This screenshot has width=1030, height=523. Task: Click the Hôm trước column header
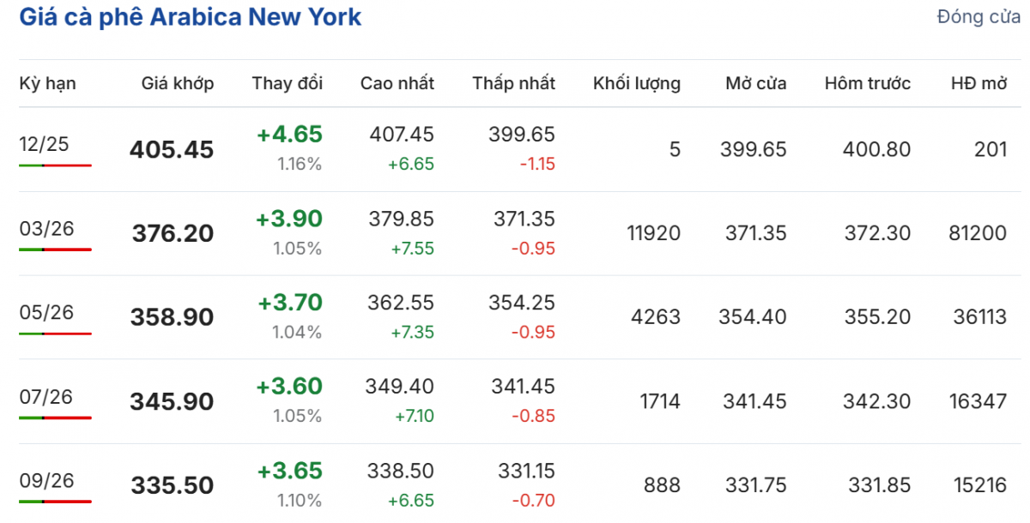pyautogui.click(x=867, y=83)
